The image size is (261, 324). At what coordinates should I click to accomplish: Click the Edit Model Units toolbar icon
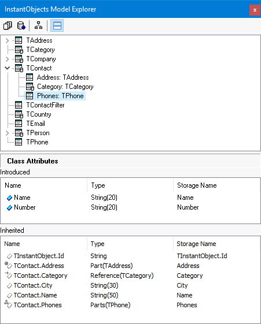(8, 25)
